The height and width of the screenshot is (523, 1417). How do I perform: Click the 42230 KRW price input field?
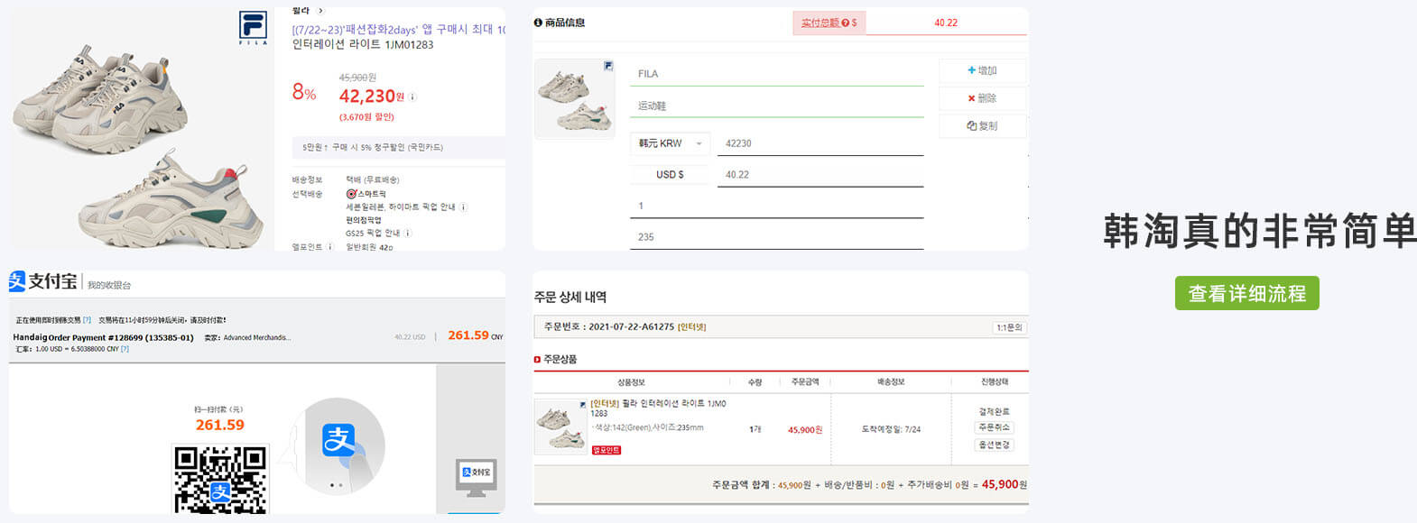820,143
